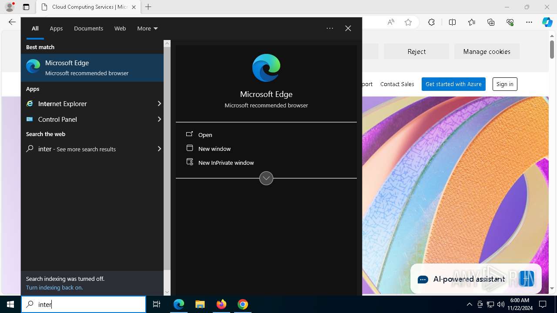Close the search panel
Screen dimensions: 557x313
(348, 28)
